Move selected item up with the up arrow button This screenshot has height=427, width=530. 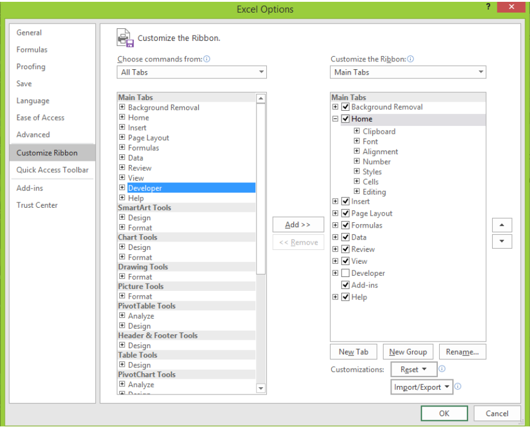coord(502,225)
